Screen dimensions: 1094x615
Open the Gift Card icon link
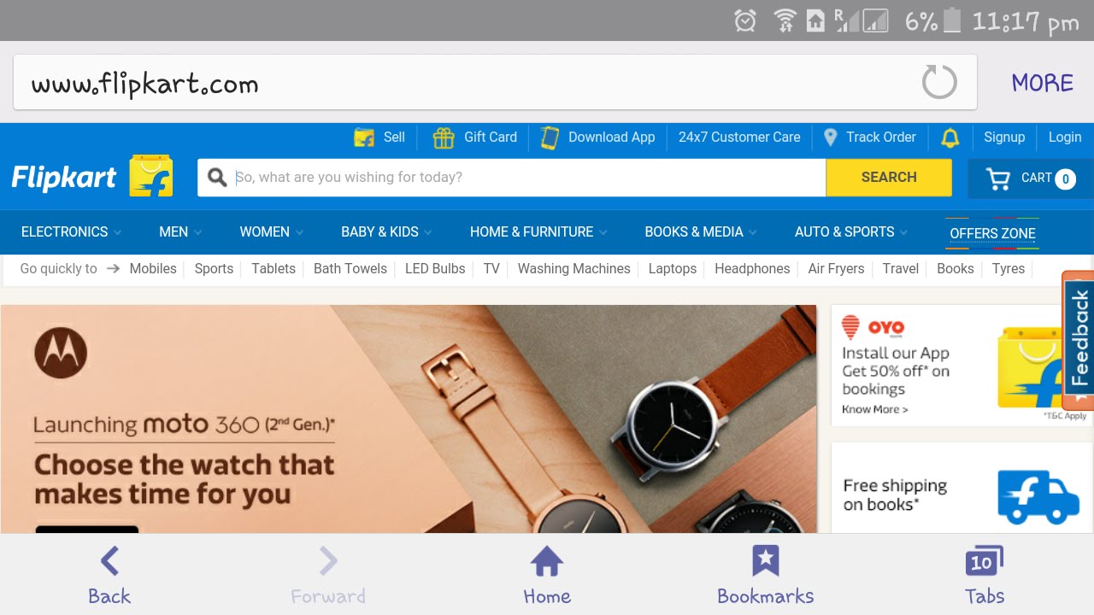pyautogui.click(x=443, y=137)
